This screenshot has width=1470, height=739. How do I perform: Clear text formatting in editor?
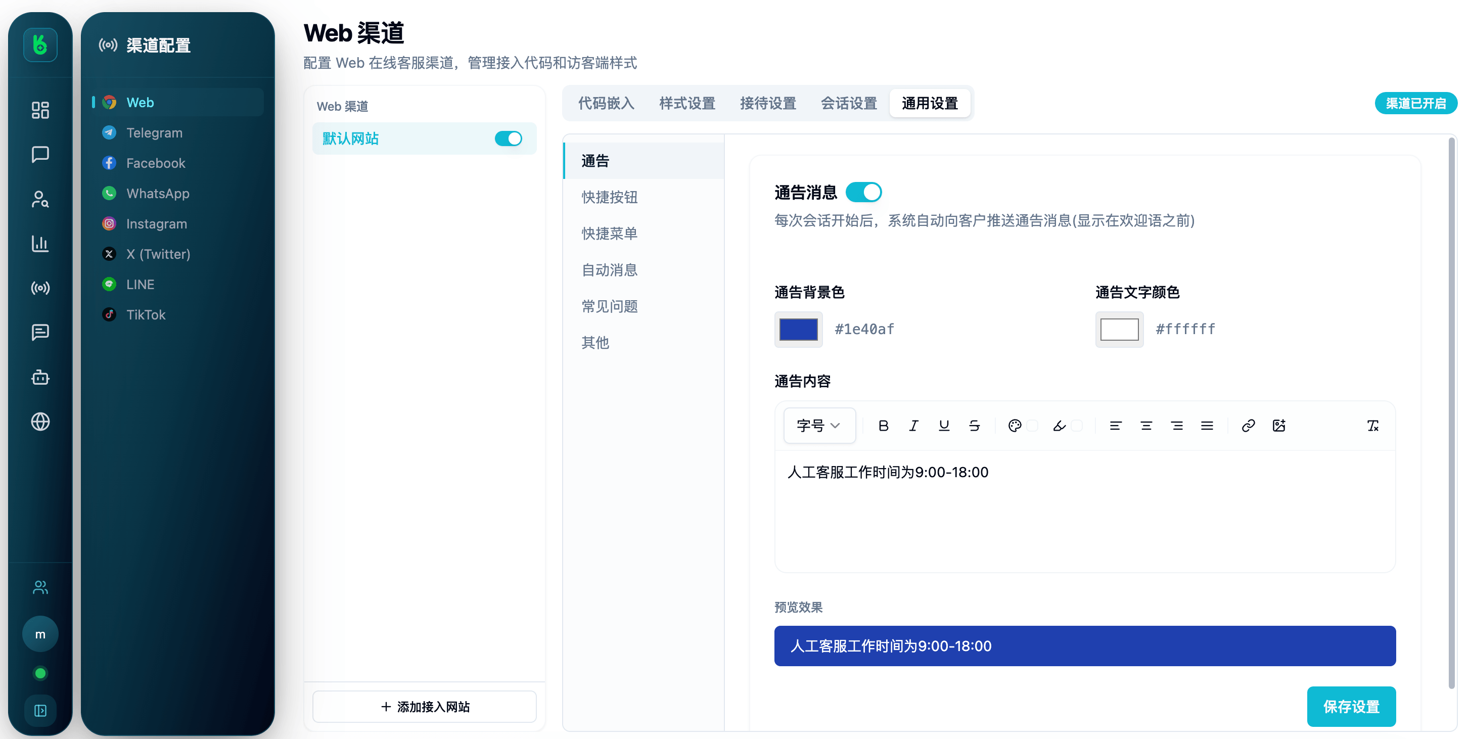[x=1373, y=426]
